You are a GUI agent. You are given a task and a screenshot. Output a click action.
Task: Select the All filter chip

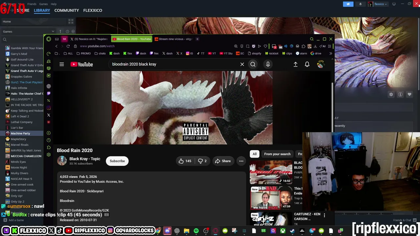255,154
